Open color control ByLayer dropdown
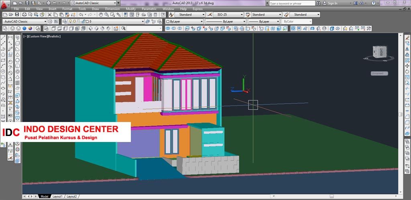Screen dimensions: 411x200 (185, 22)
